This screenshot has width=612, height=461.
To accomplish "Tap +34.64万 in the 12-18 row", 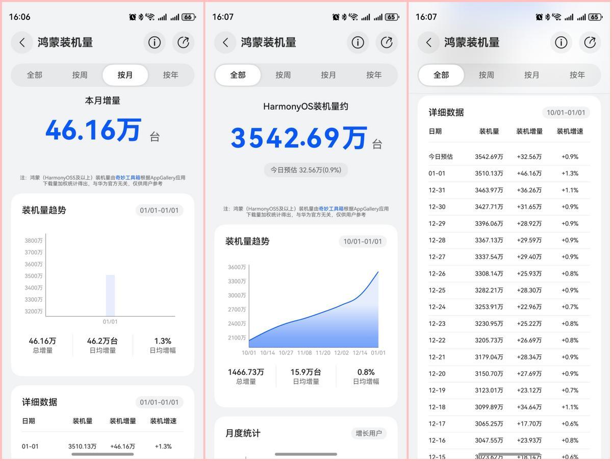I will coord(529,407).
